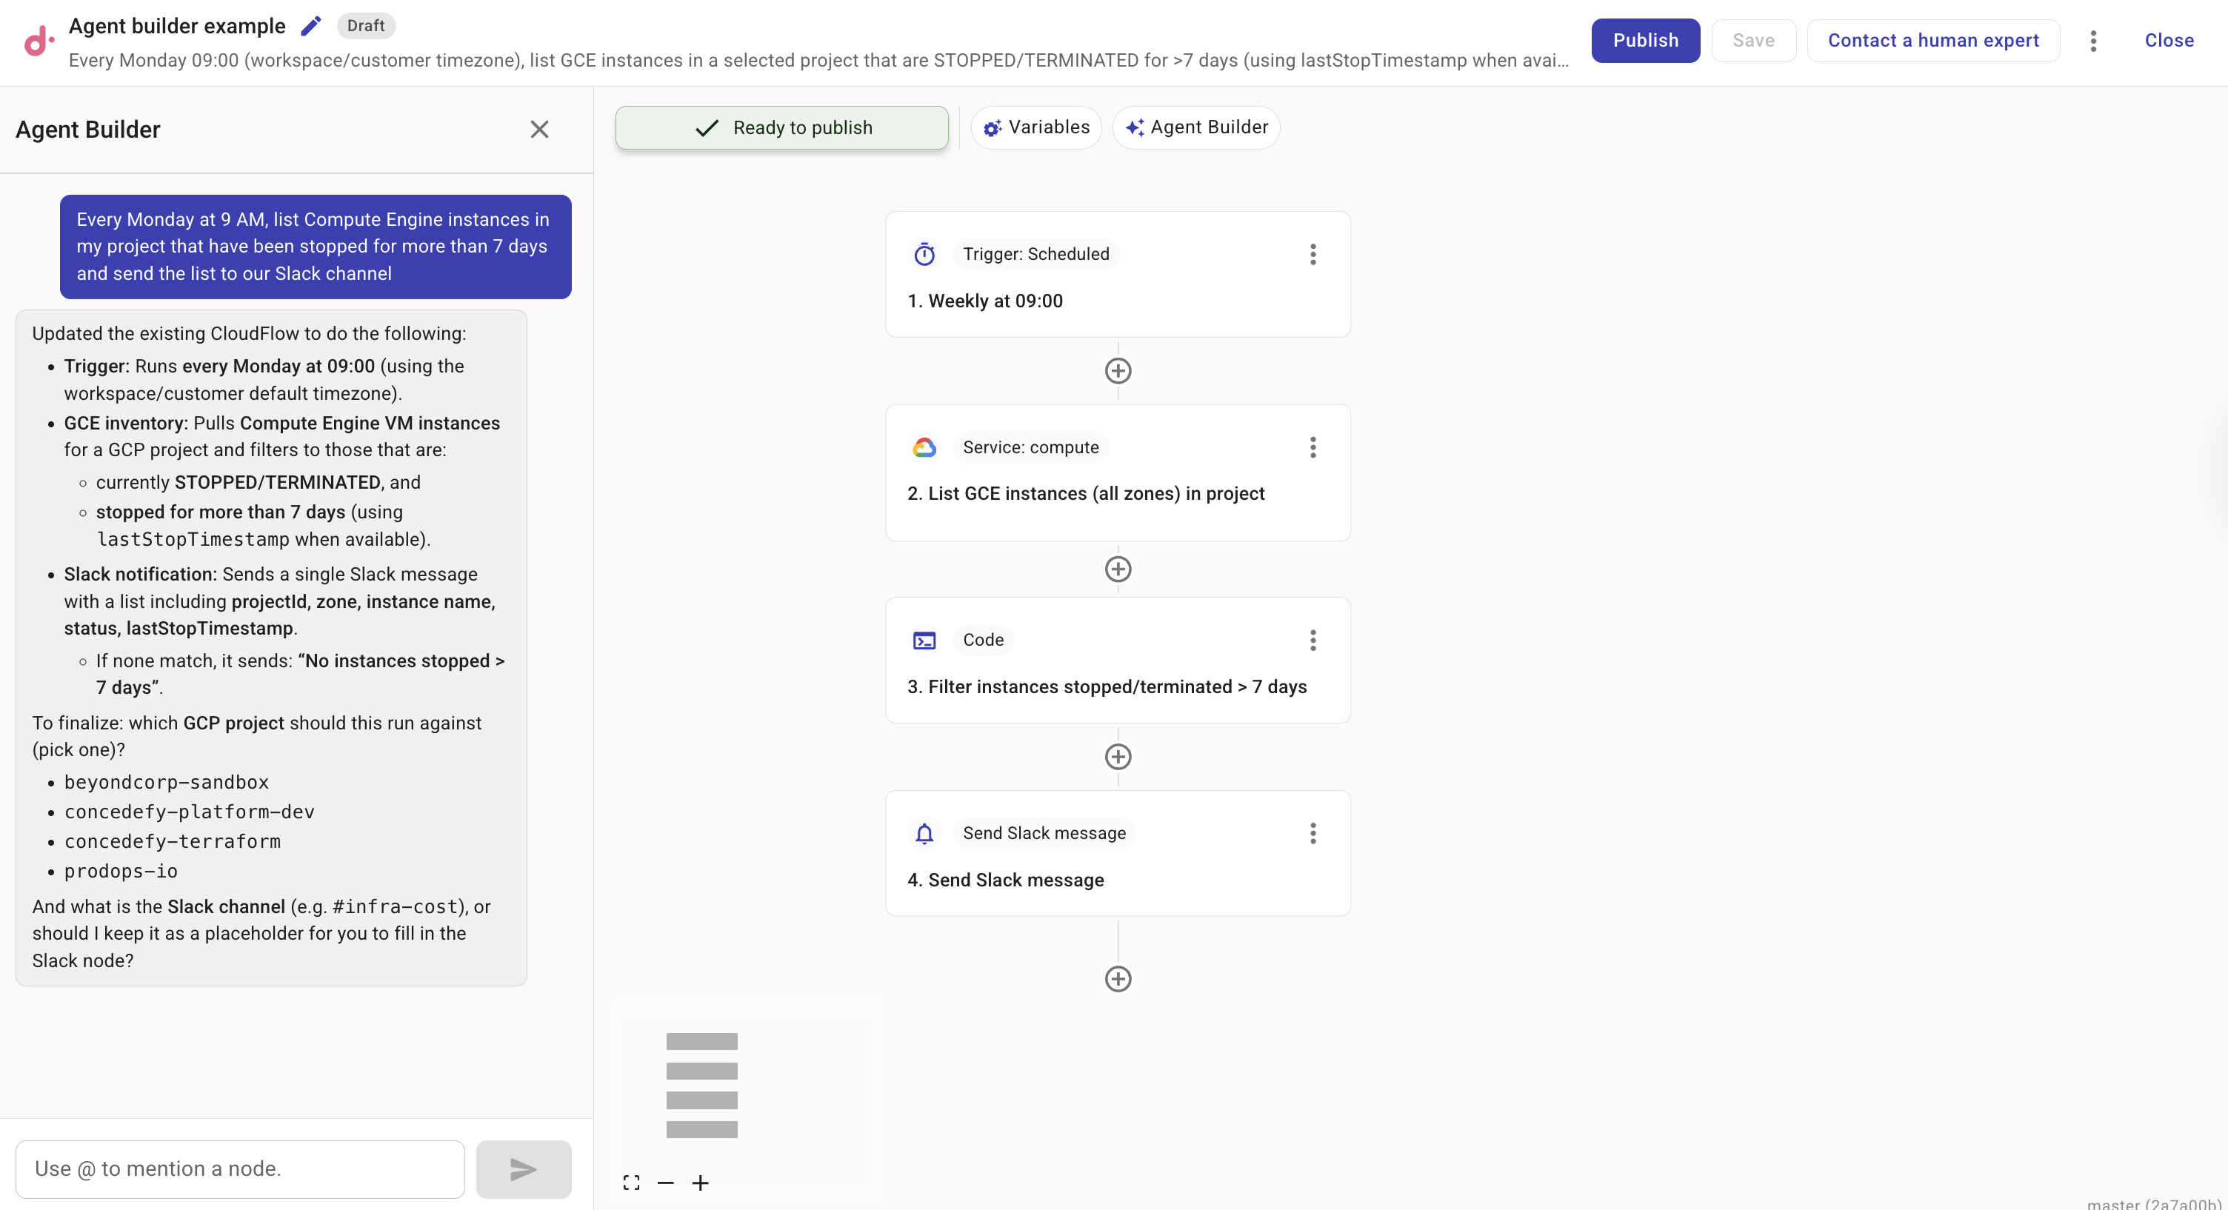Open the Send Slack message node menu

click(x=1313, y=833)
